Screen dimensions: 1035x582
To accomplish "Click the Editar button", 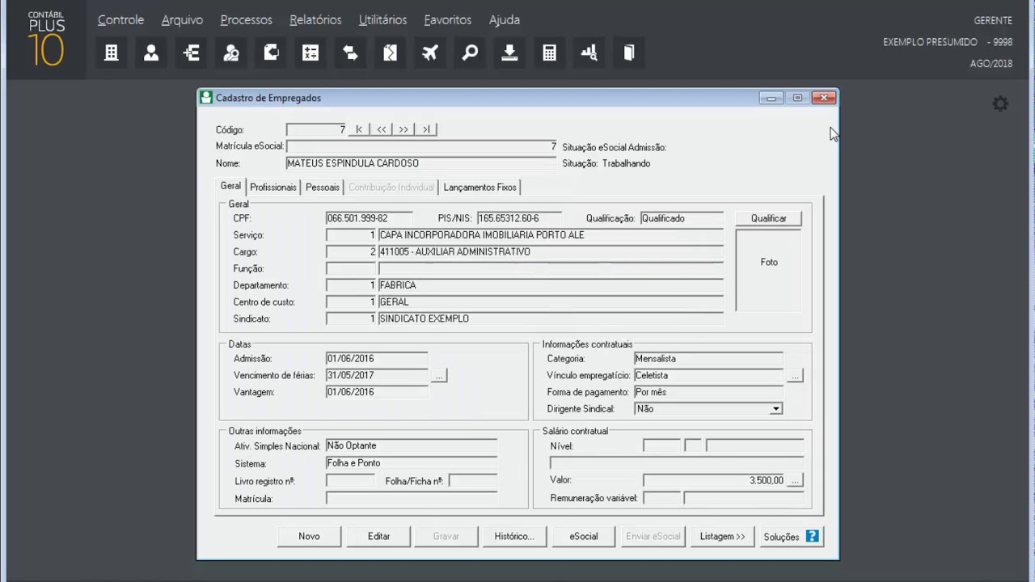I will [x=378, y=536].
